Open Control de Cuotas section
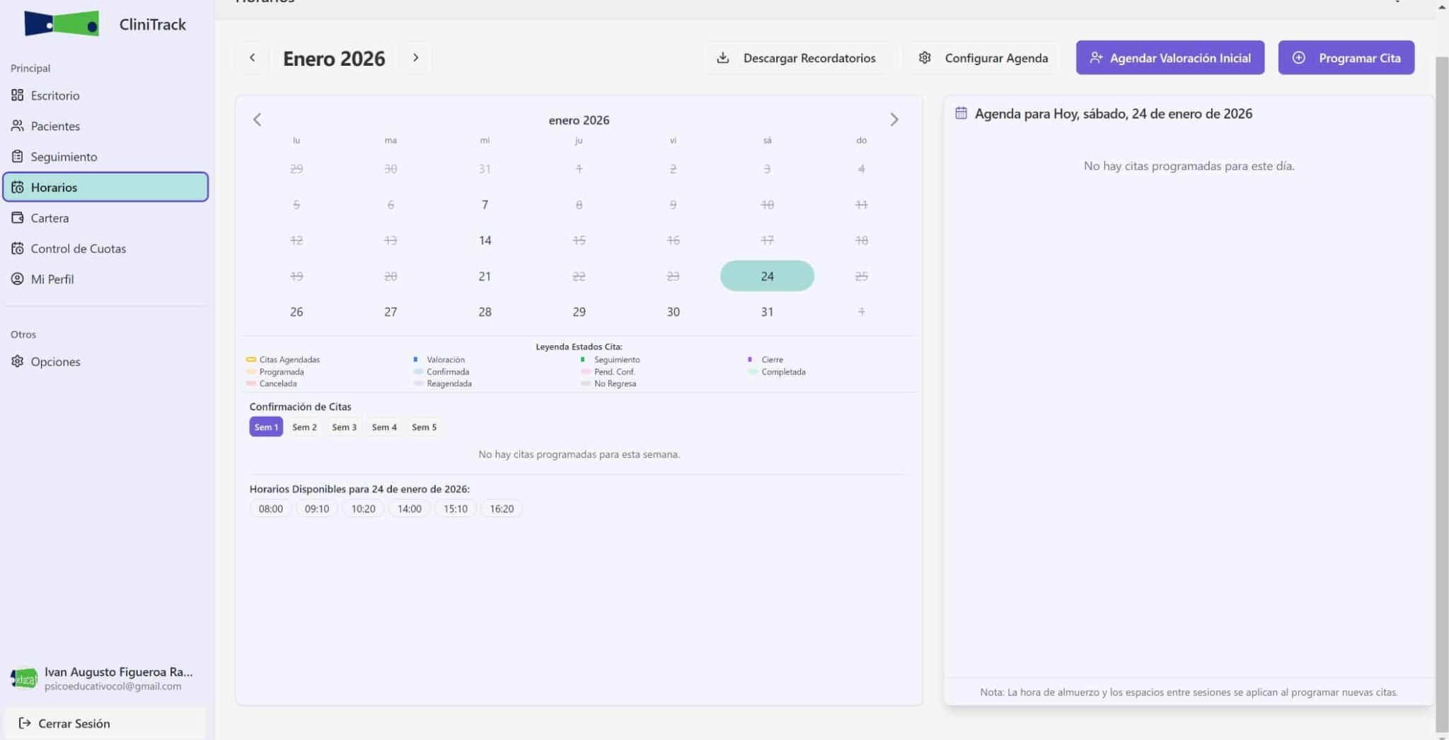The height and width of the screenshot is (740, 1449). point(78,248)
